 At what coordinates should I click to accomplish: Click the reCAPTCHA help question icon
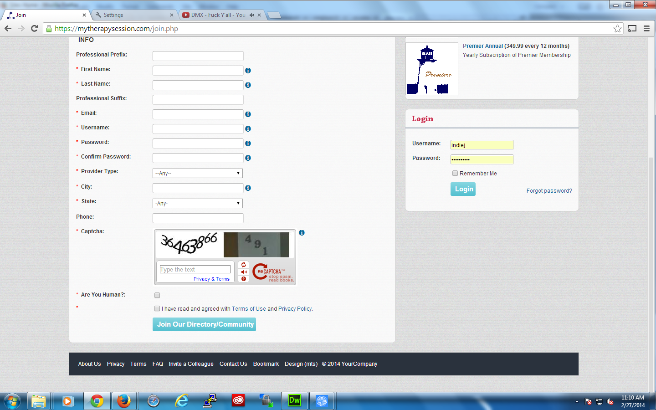pyautogui.click(x=244, y=279)
